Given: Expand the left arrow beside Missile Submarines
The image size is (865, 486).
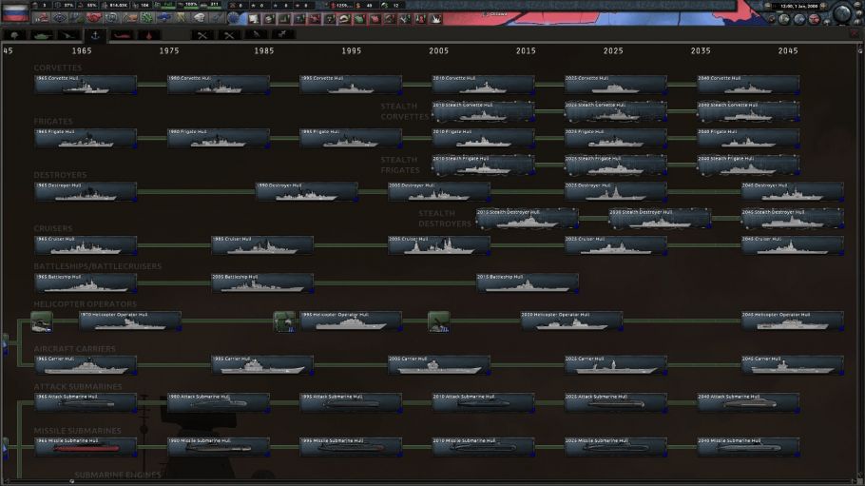Looking at the screenshot, I should point(4,444).
